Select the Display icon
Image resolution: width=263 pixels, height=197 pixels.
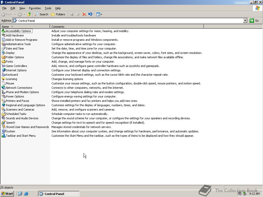pyautogui.click(x=3, y=53)
